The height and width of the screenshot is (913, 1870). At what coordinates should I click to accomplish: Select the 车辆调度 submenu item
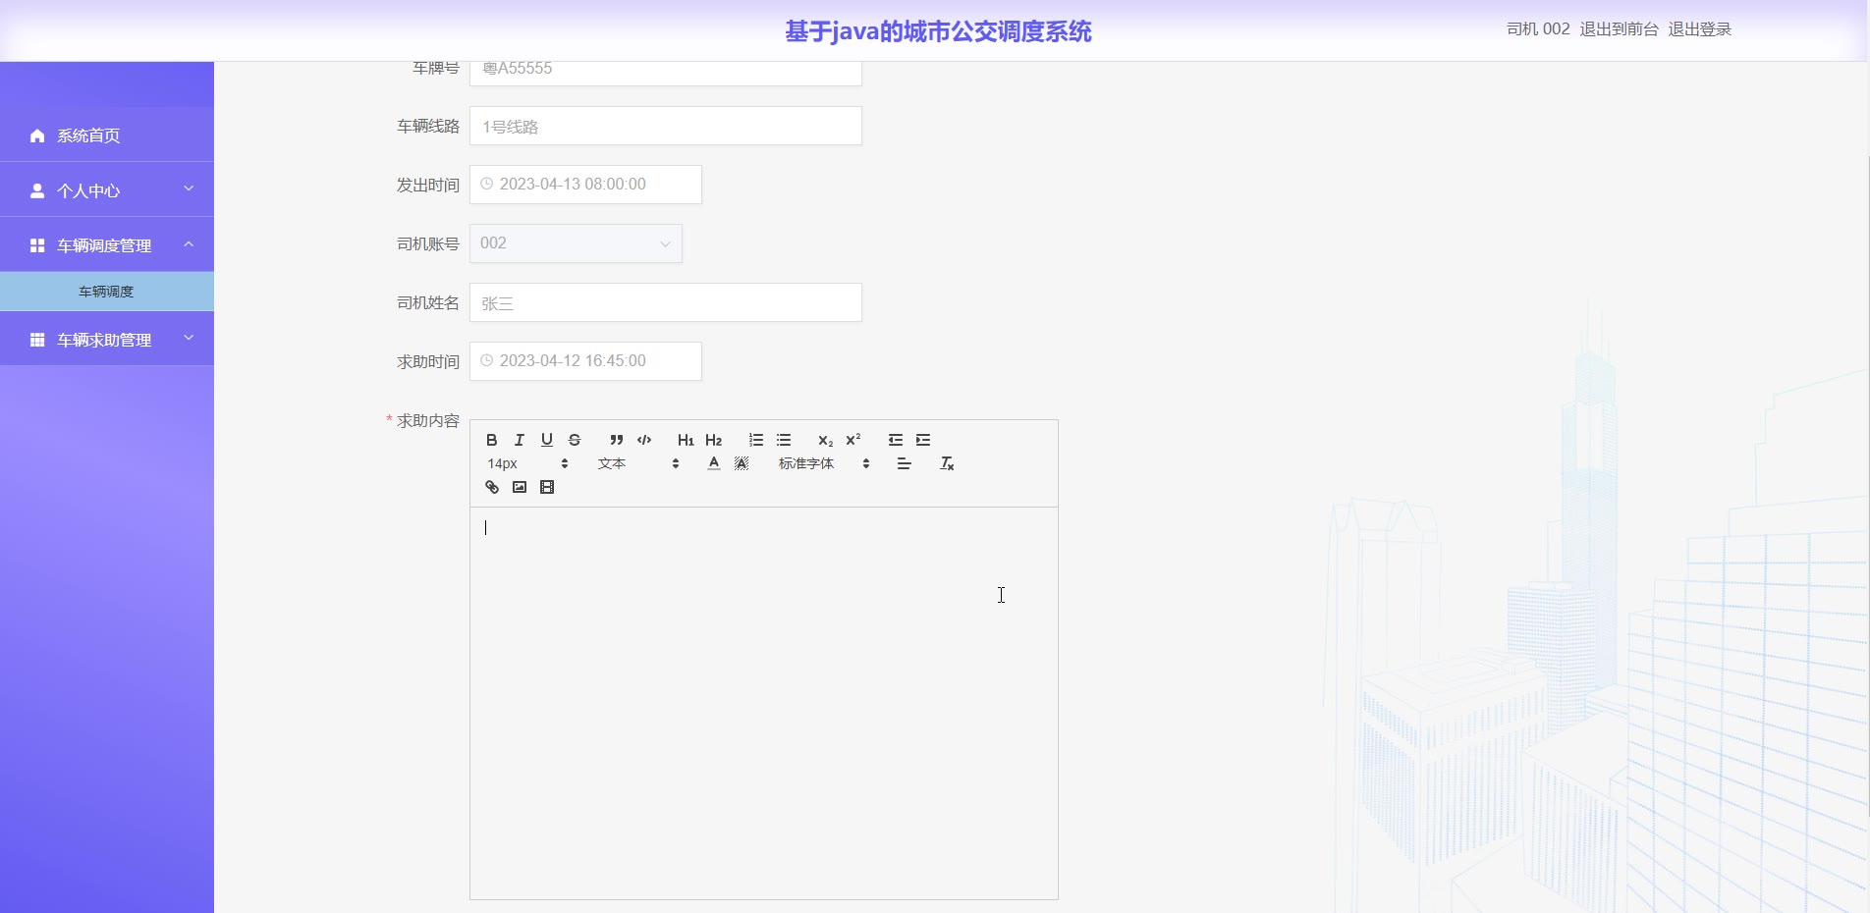tap(107, 292)
